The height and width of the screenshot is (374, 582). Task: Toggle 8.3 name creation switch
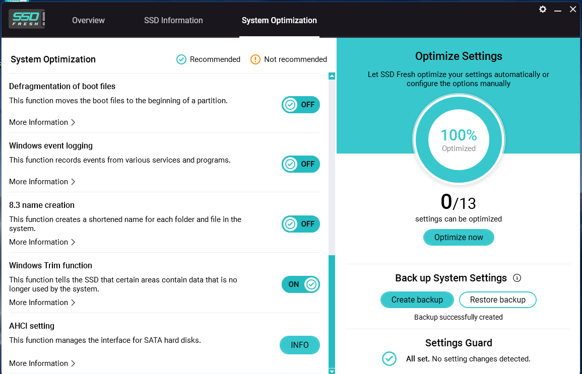pyautogui.click(x=301, y=224)
